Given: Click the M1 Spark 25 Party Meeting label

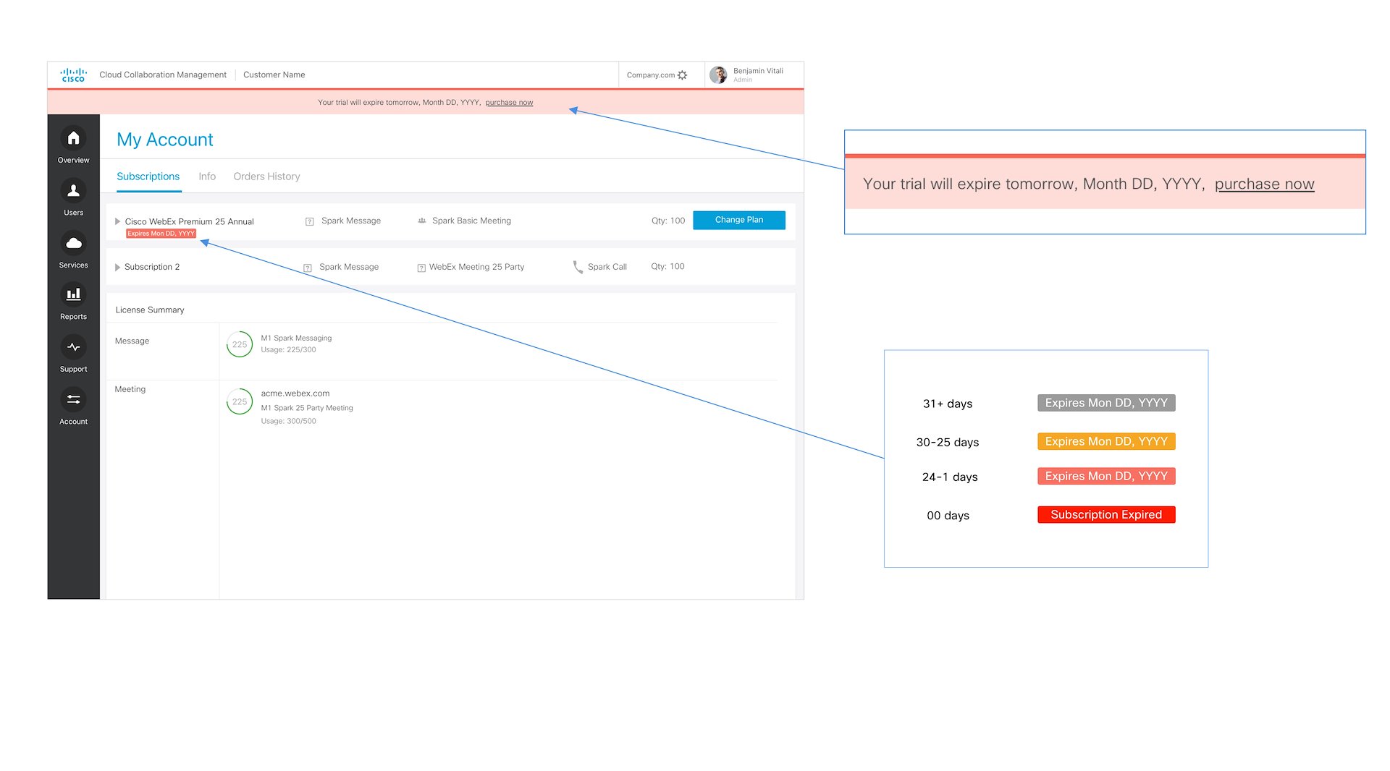Looking at the screenshot, I should click(307, 408).
